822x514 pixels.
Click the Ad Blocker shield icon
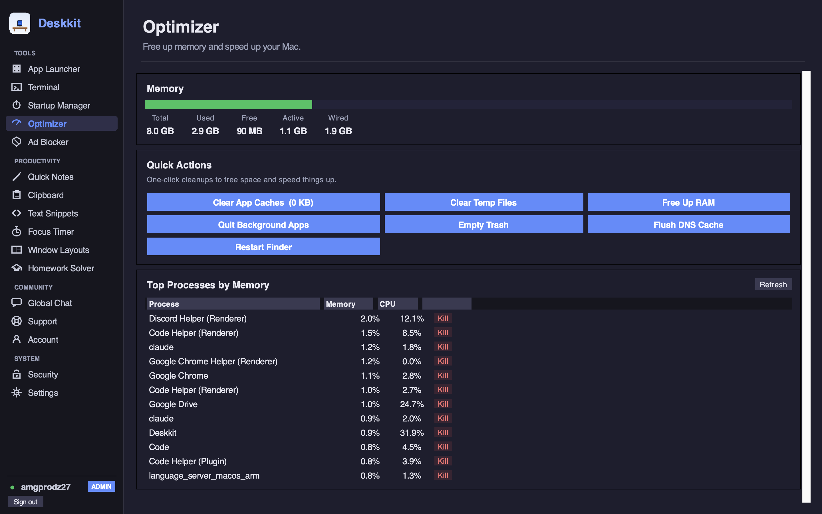tap(16, 142)
